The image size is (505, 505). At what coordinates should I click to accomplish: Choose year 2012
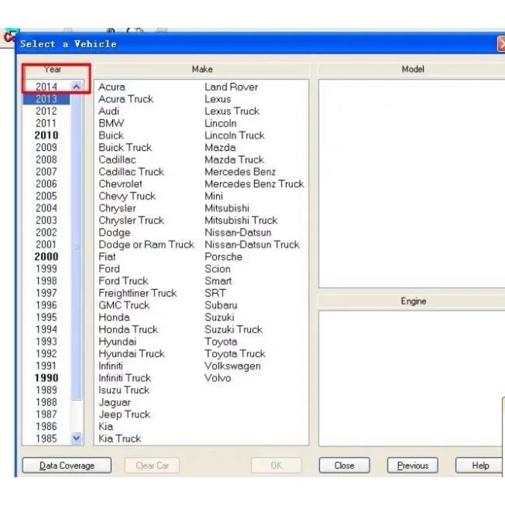click(x=46, y=111)
